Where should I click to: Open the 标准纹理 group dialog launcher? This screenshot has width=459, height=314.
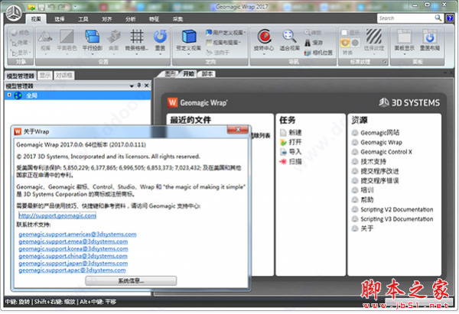point(385,62)
